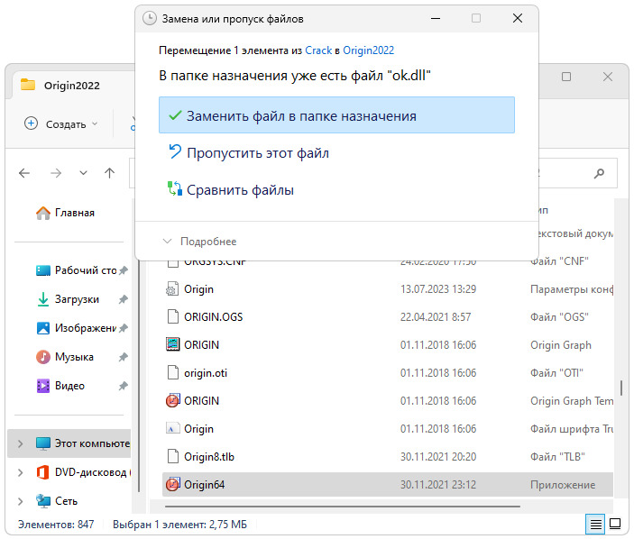Select the Origin2022 tab in Explorer
The image size is (634, 539).
[x=72, y=86]
